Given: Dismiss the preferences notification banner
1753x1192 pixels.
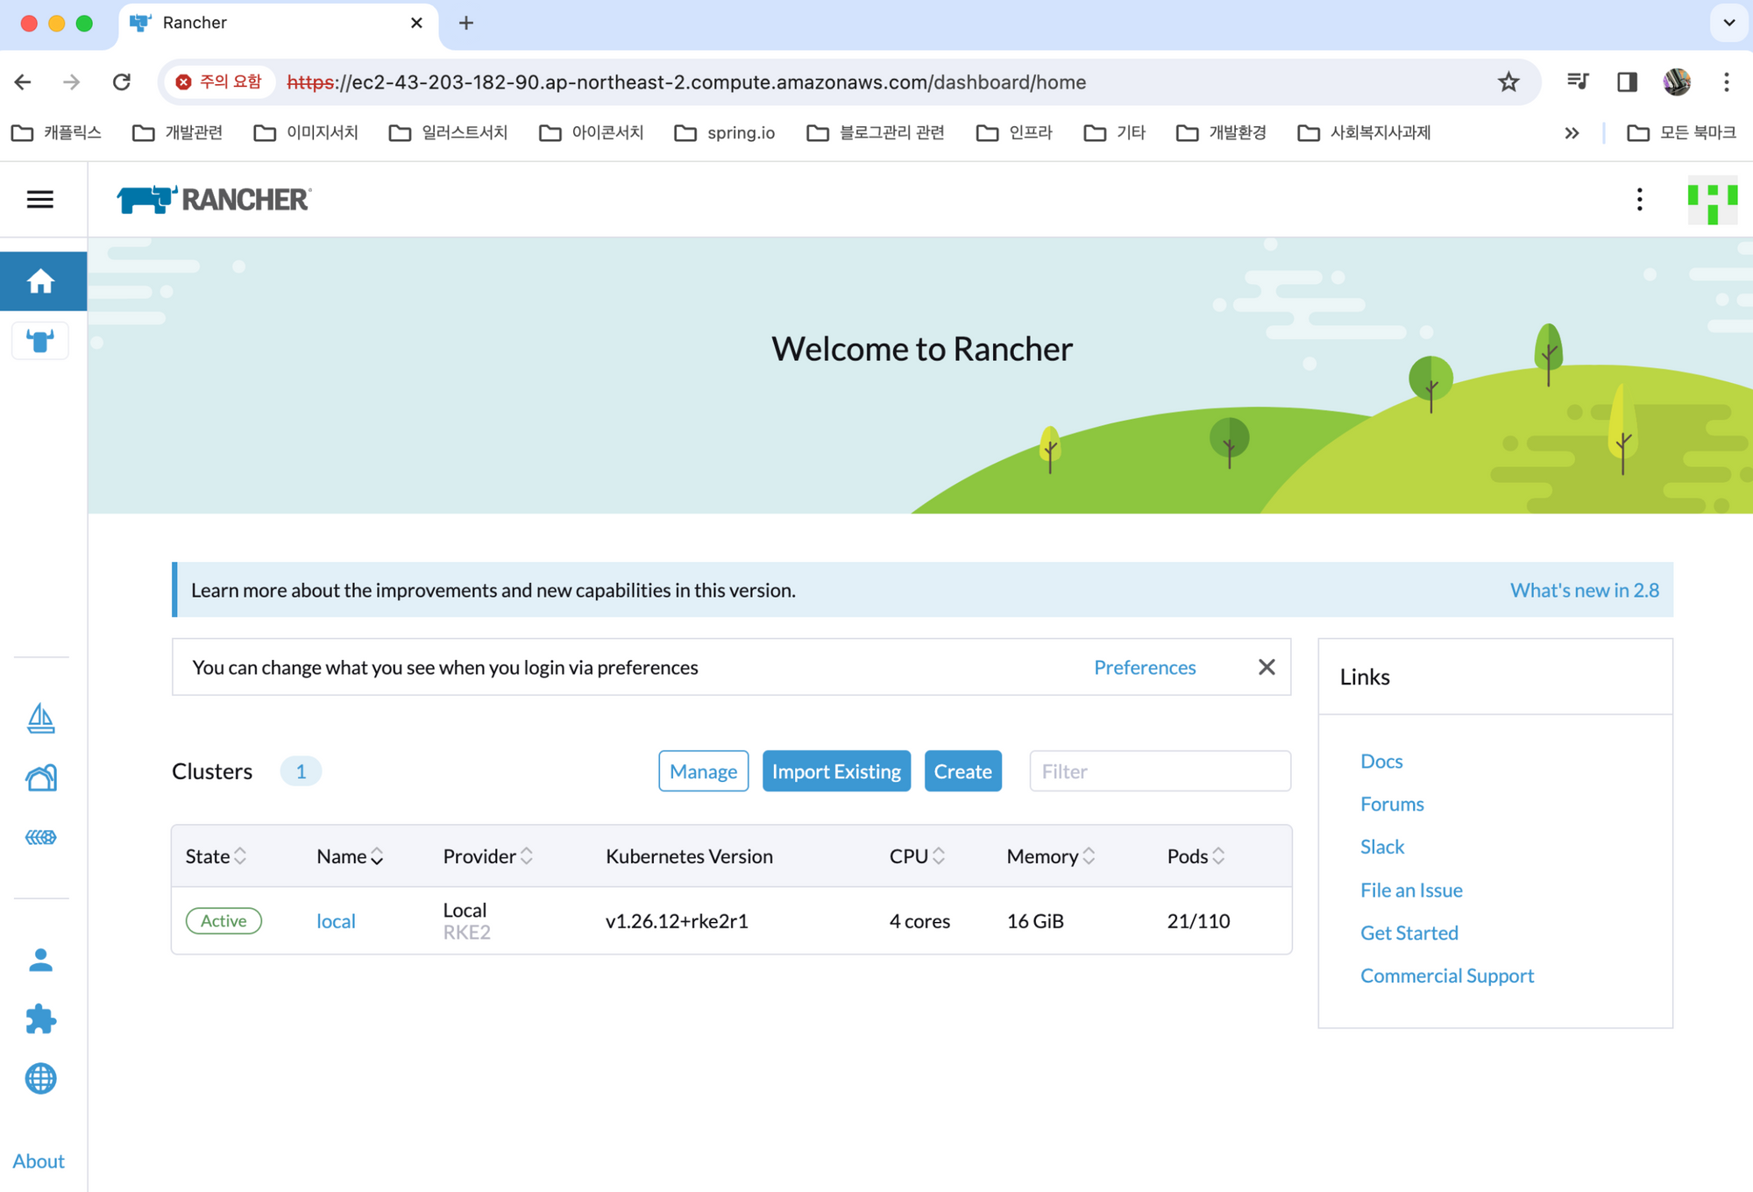Looking at the screenshot, I should tap(1267, 667).
